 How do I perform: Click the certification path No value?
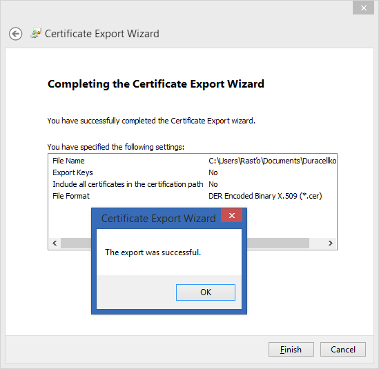pos(213,184)
